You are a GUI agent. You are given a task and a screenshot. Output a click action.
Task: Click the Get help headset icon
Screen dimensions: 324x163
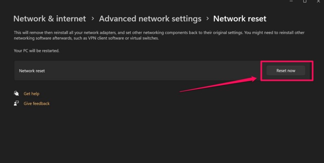click(17, 93)
